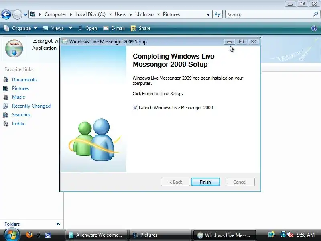The image size is (321, 241).
Task: Click the Folders pane label
Action: point(12,224)
